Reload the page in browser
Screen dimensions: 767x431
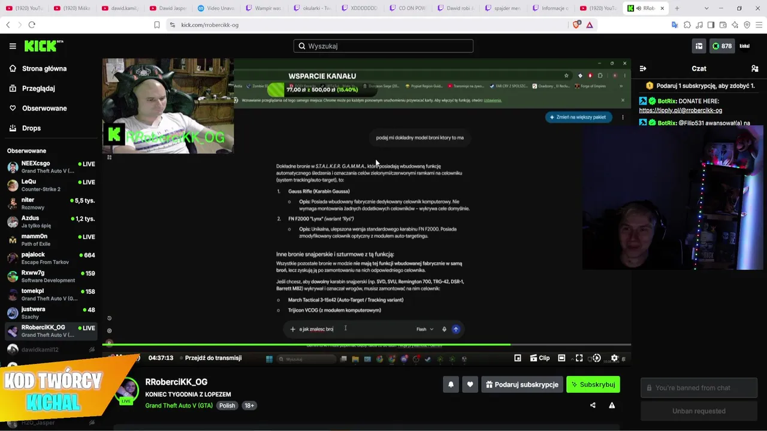pos(32,25)
